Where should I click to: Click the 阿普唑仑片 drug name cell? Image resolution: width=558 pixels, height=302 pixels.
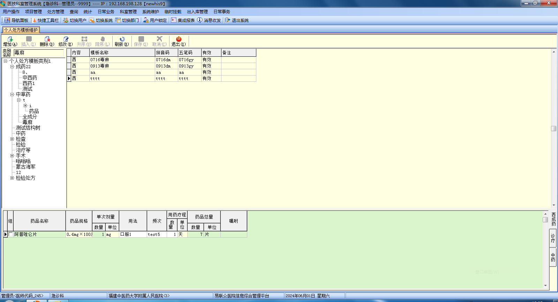(39, 235)
